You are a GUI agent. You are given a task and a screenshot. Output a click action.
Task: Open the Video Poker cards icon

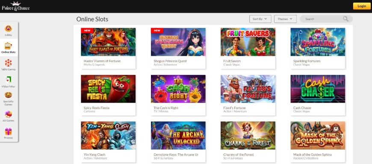(x=8, y=80)
